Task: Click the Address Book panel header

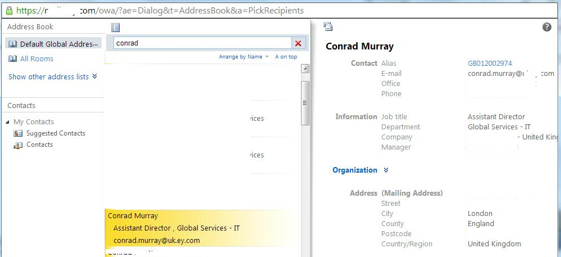Action: (x=30, y=27)
